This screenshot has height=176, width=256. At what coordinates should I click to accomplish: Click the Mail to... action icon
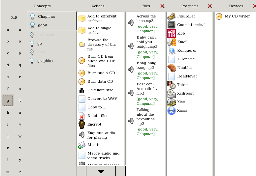[x=82, y=145]
